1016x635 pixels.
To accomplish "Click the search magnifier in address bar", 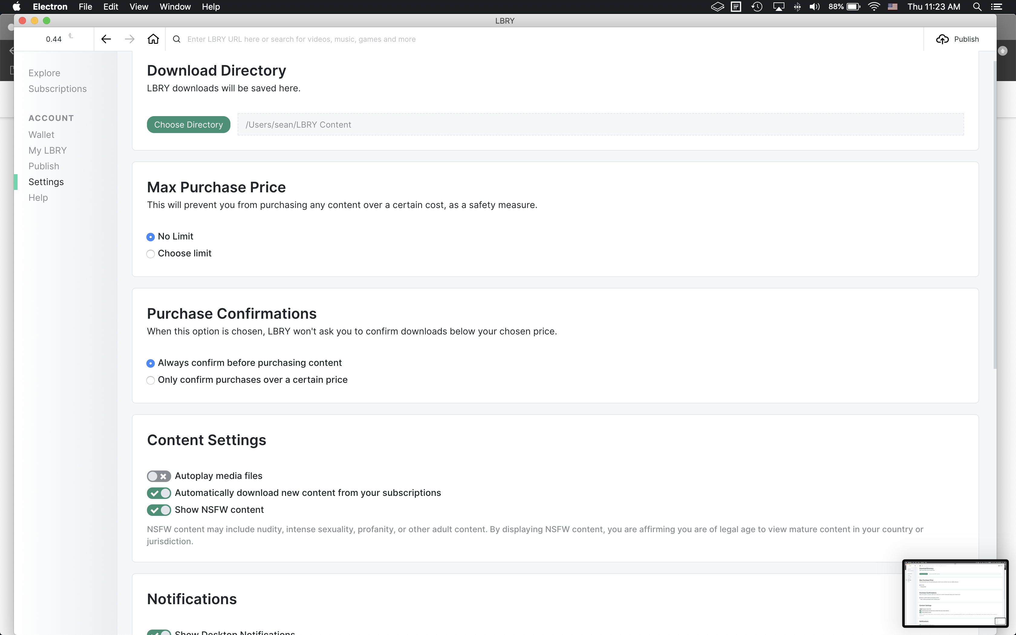I will [177, 39].
